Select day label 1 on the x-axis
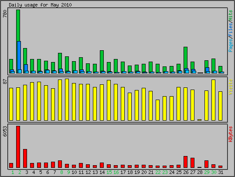 tap(13, 172)
